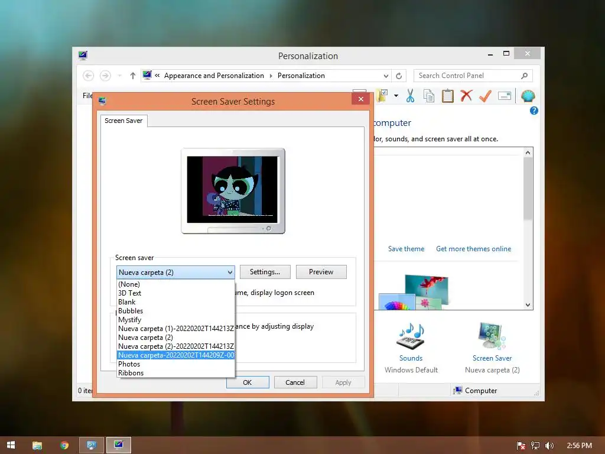Go back with the Back arrow button

coord(89,76)
